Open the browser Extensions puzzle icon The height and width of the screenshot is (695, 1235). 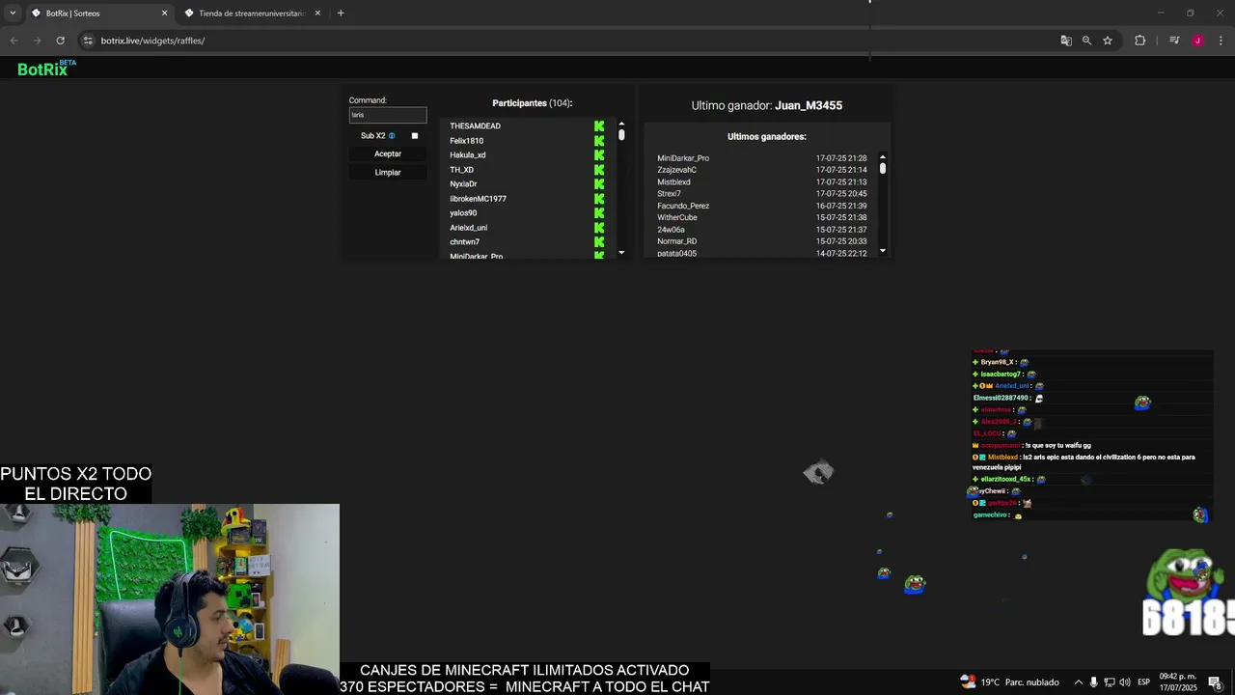point(1140,41)
